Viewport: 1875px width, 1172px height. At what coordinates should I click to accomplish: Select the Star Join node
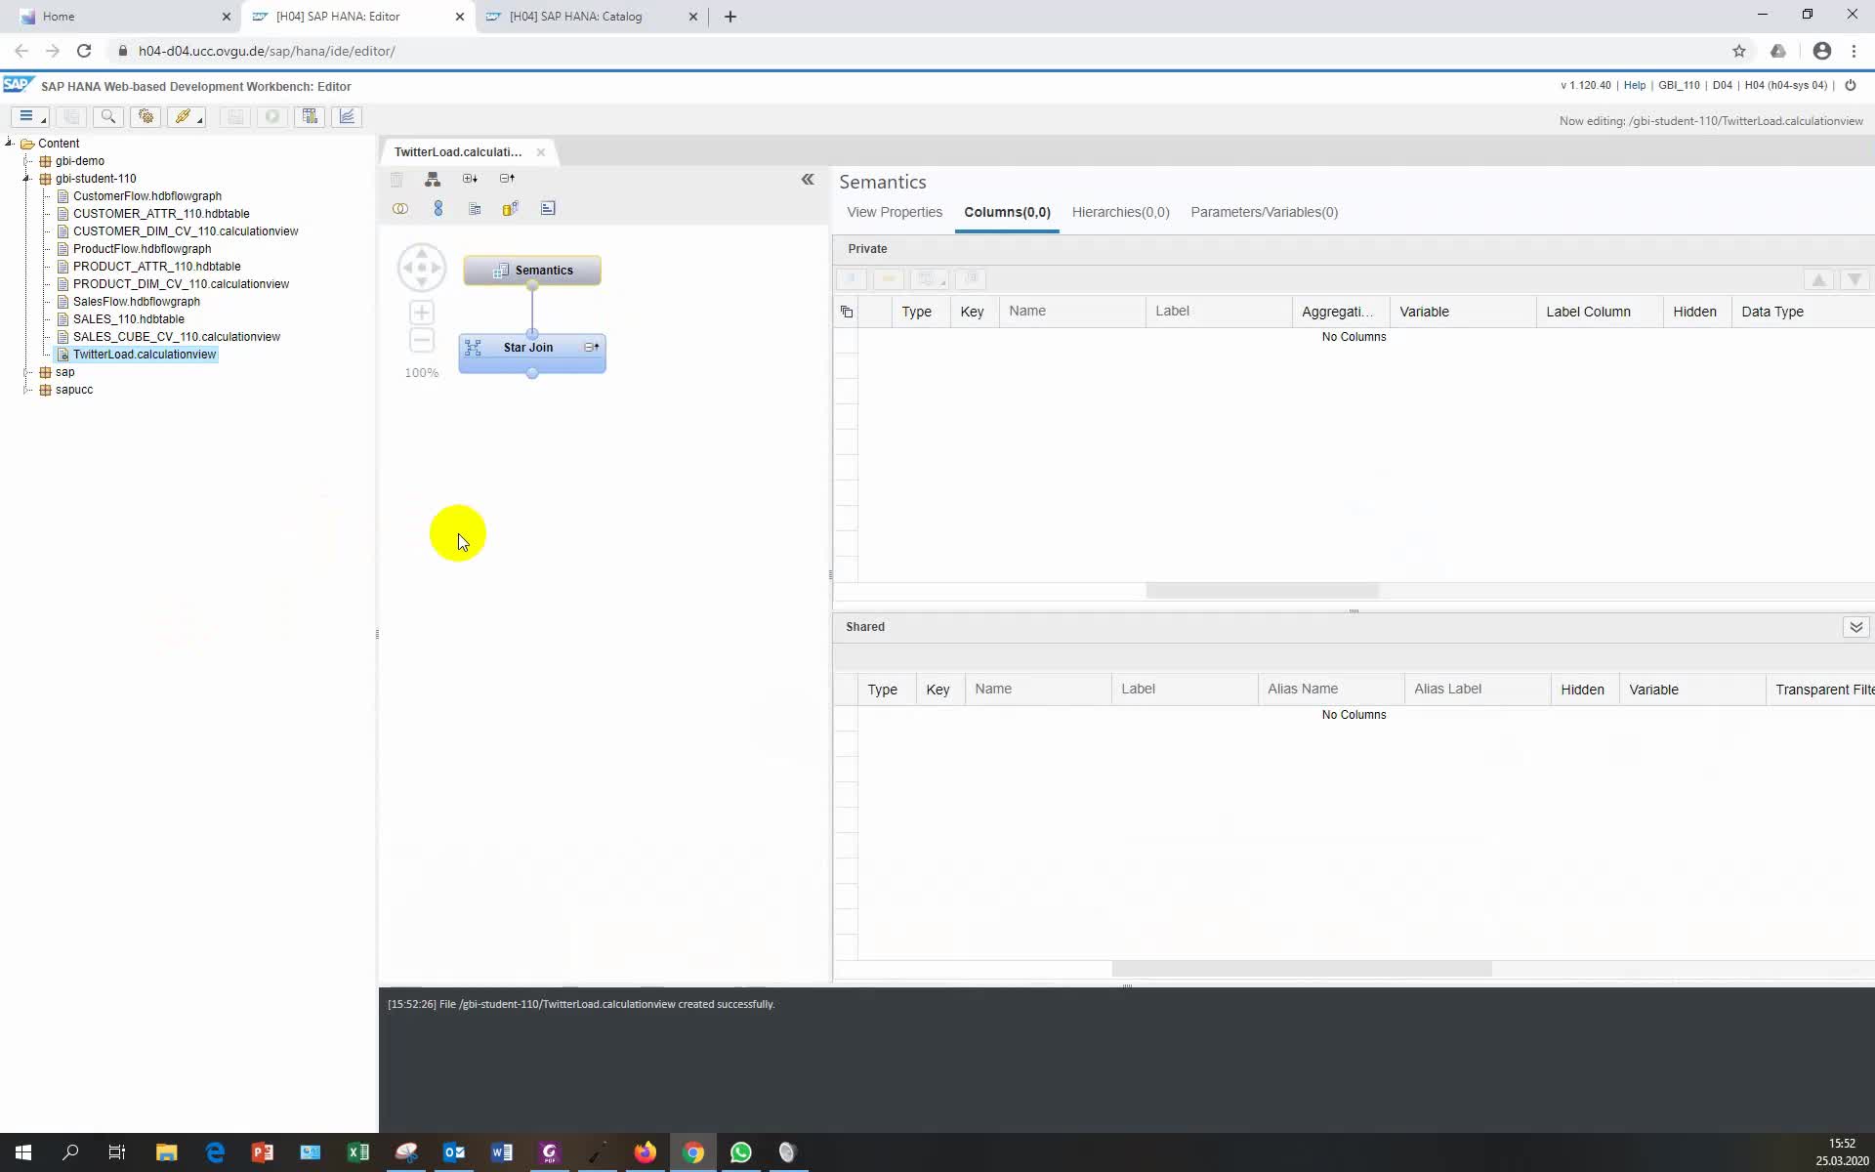point(532,353)
